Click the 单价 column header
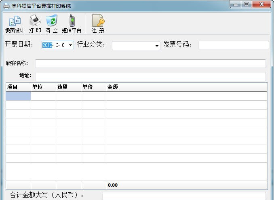 (x=93, y=87)
